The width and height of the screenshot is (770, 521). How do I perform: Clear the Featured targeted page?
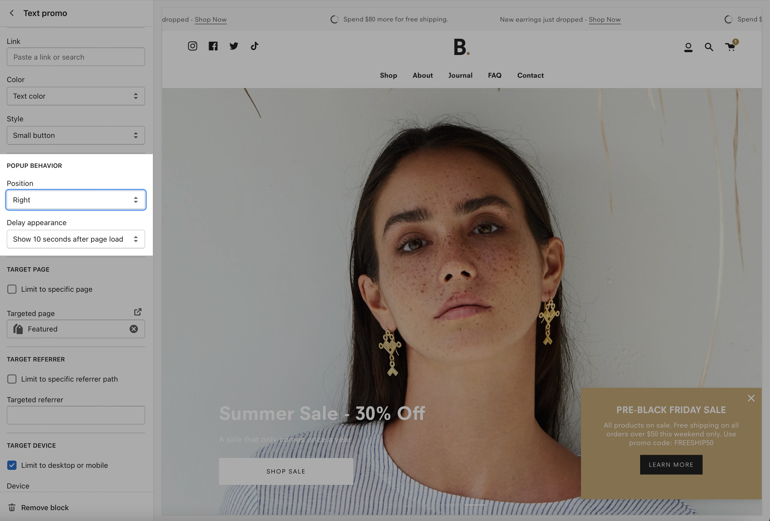[x=134, y=329]
